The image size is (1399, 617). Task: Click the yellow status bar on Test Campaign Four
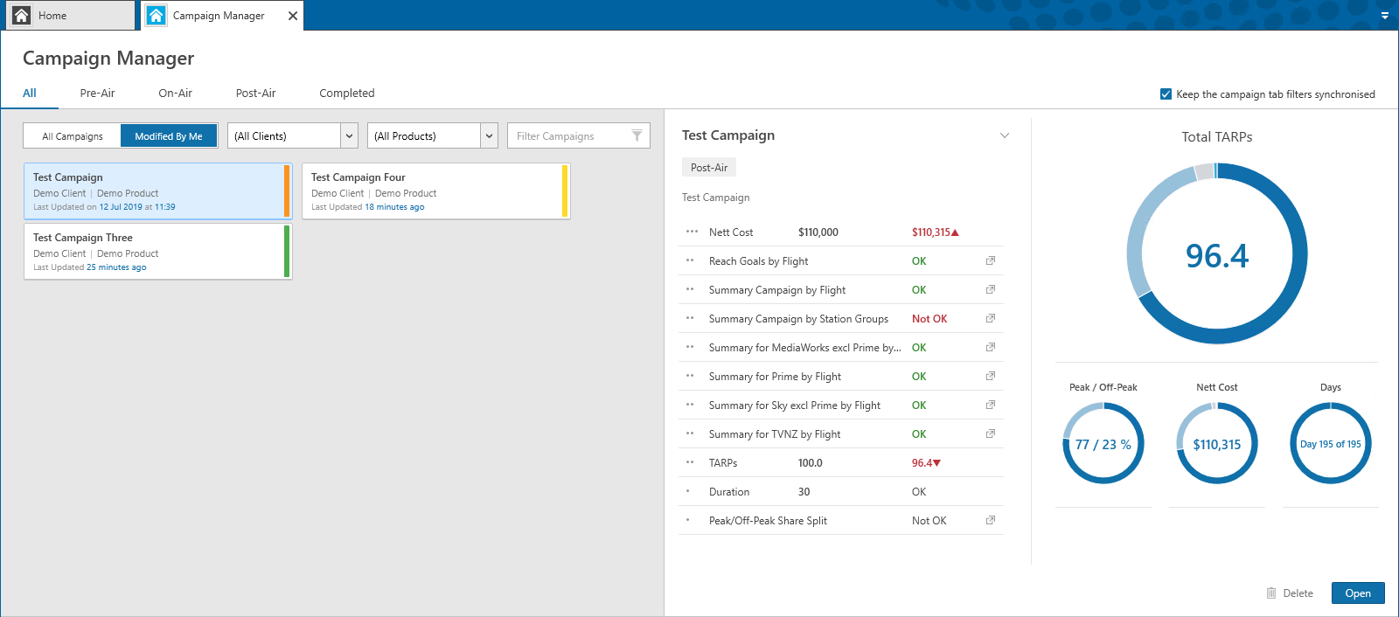pos(565,191)
